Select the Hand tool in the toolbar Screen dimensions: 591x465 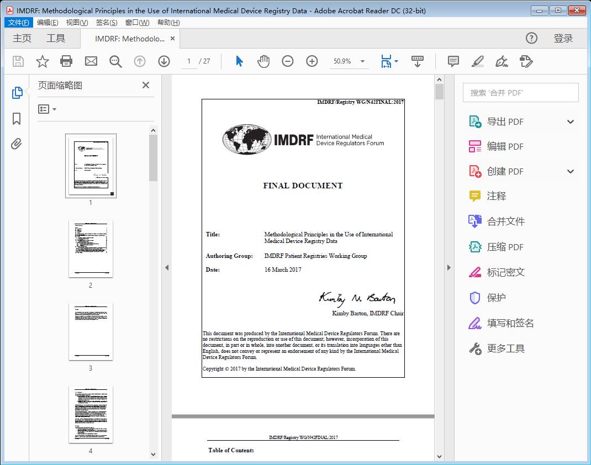(x=263, y=61)
